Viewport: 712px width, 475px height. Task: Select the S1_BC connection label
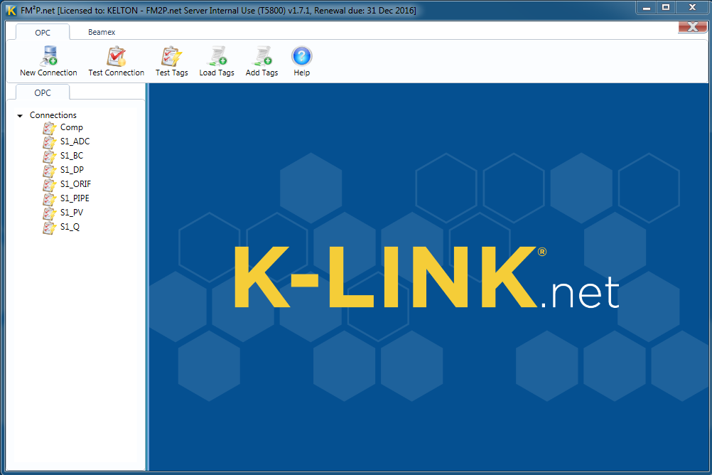(72, 156)
